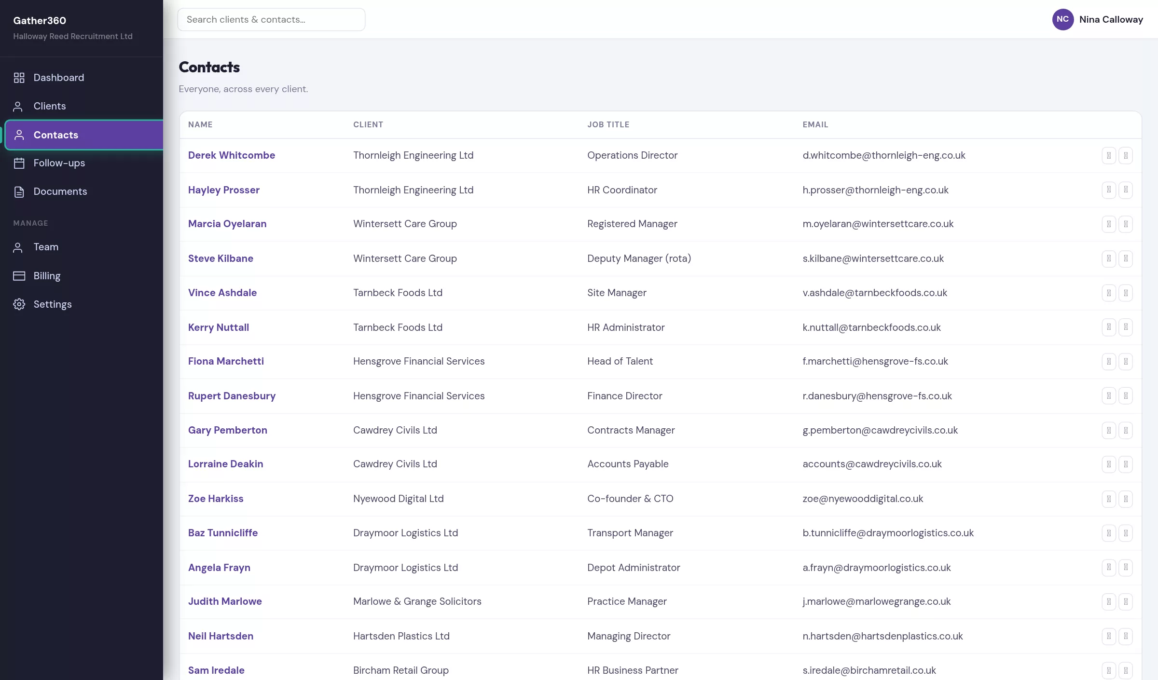
Task: Click the CLIENT column header
Action: click(368, 124)
